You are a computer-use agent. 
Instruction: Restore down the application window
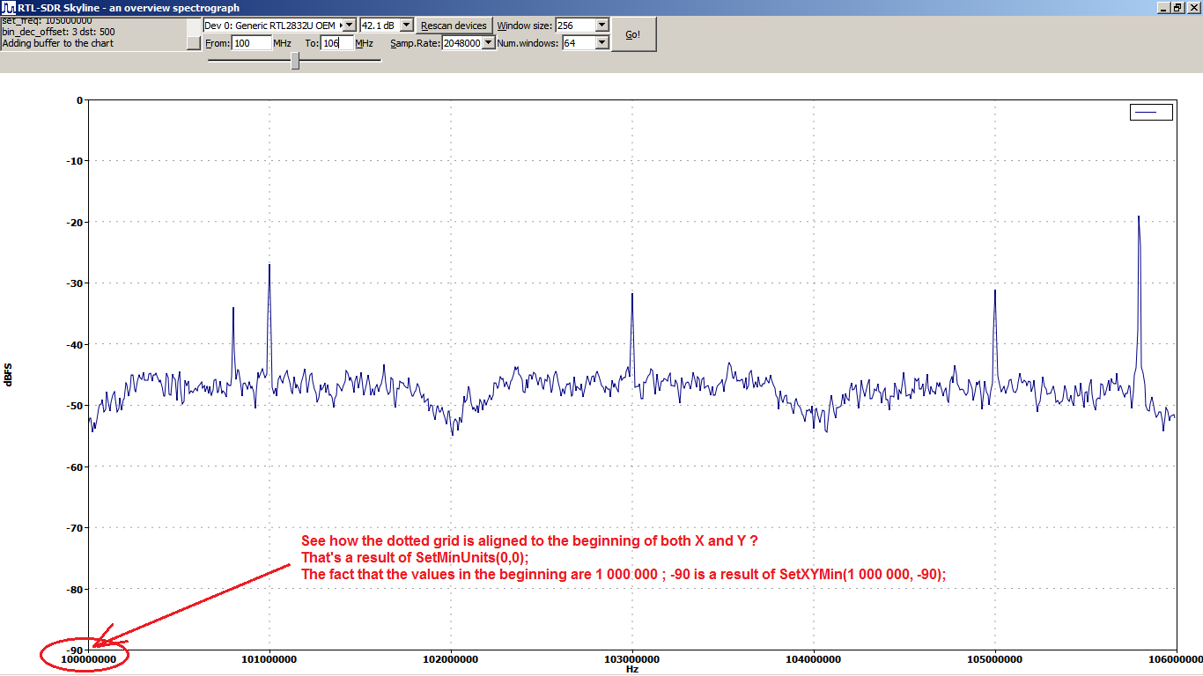[1177, 7]
